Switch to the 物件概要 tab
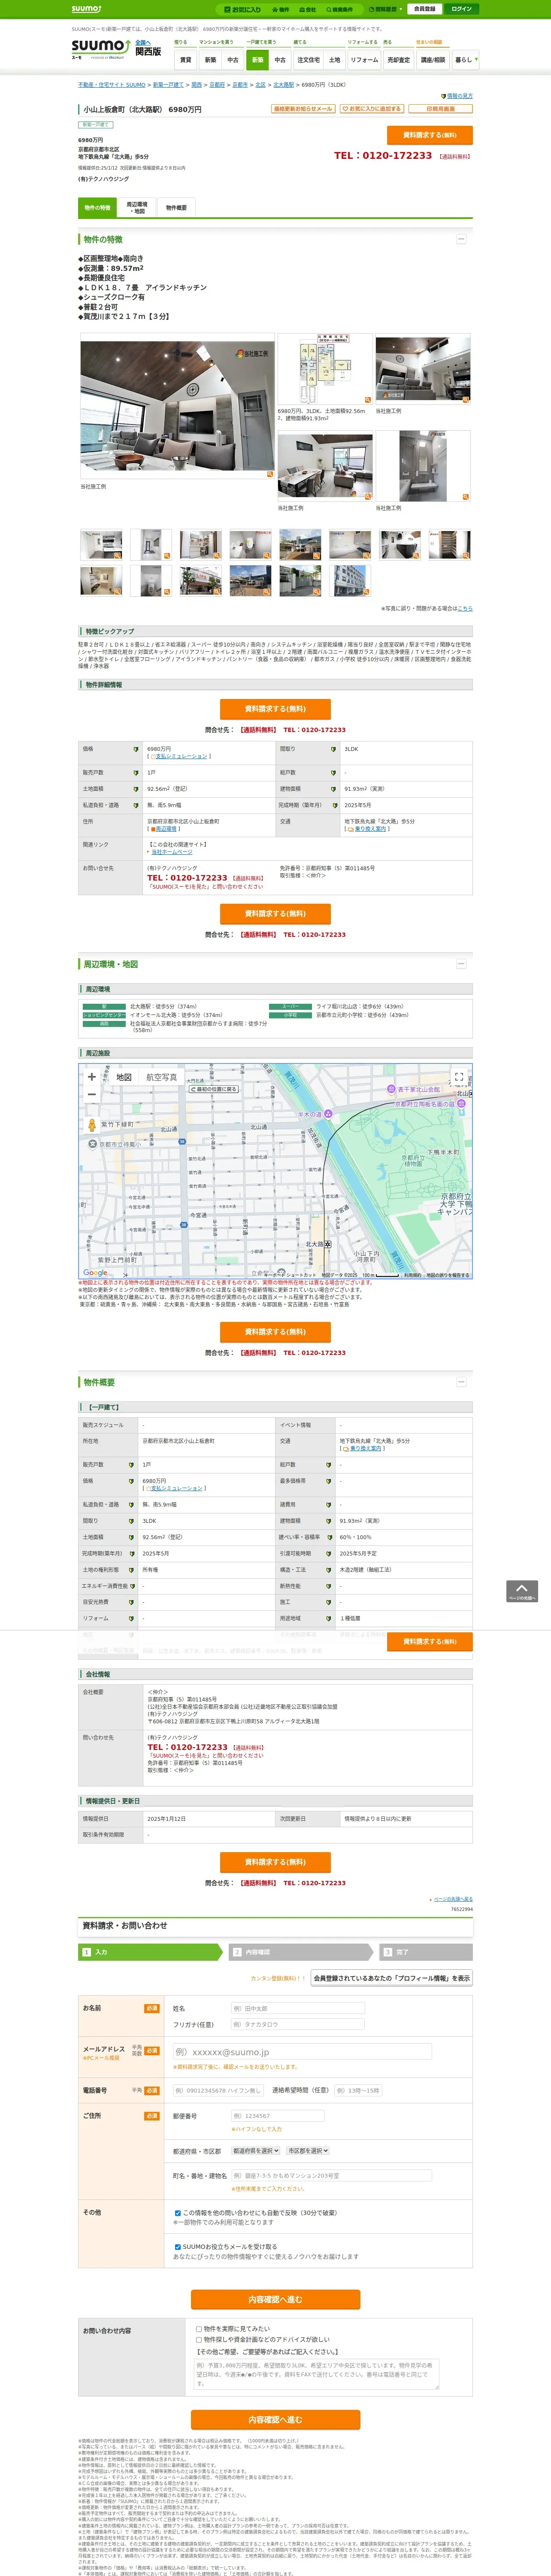 tap(176, 208)
